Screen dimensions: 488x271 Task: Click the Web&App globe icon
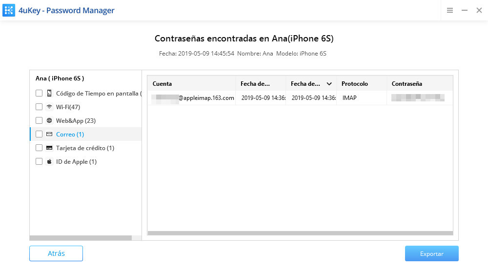tap(49, 120)
